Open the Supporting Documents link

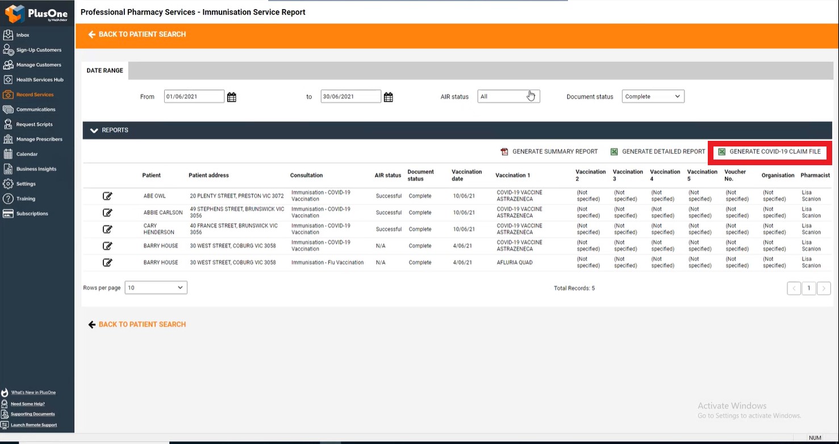[33, 414]
